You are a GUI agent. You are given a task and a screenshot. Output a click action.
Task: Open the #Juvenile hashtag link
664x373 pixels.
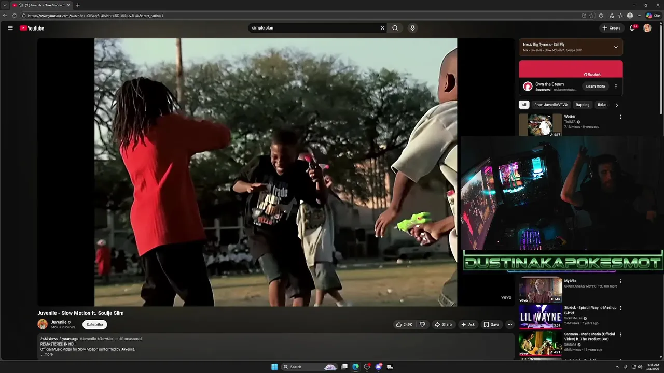click(88, 339)
